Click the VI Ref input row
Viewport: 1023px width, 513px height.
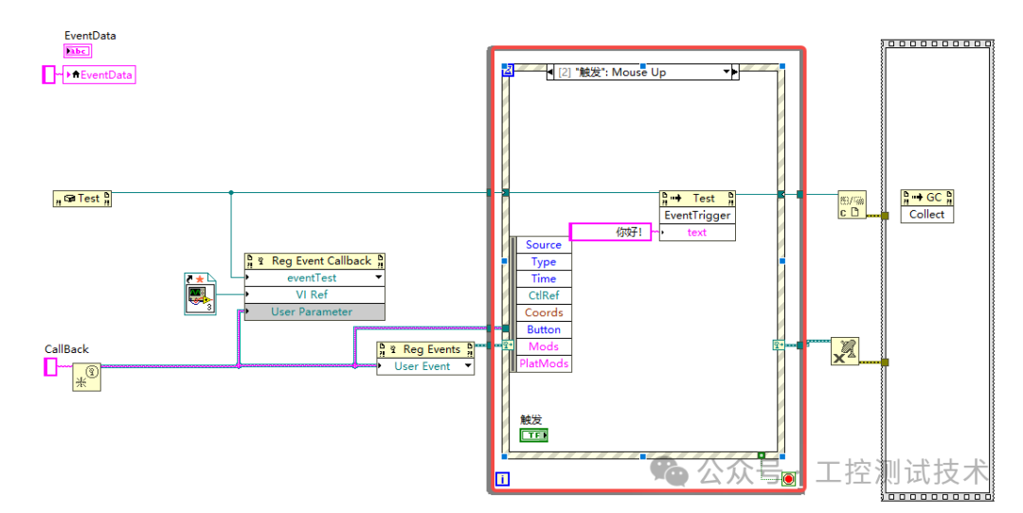point(314,294)
